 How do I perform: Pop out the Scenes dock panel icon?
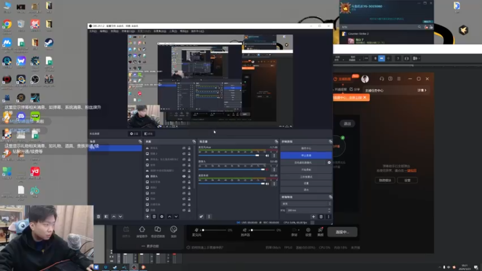[x=140, y=142]
